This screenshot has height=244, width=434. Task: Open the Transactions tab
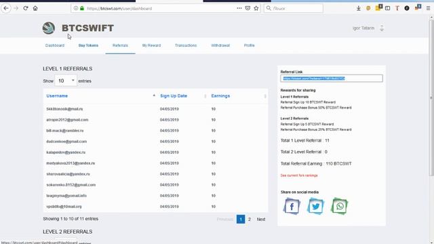(x=186, y=45)
